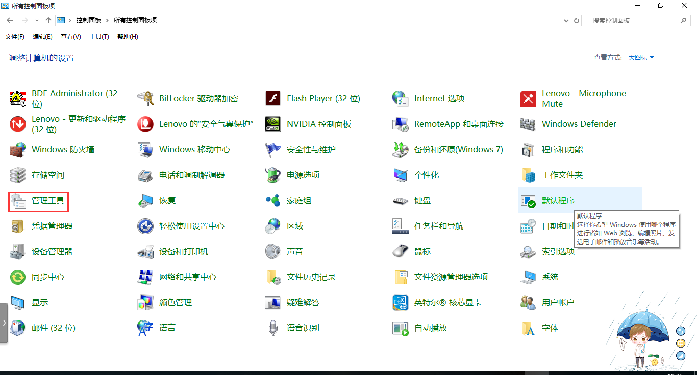Click 所有控制面板项 breadcrumb segment
The width and height of the screenshot is (697, 375).
coord(135,20)
